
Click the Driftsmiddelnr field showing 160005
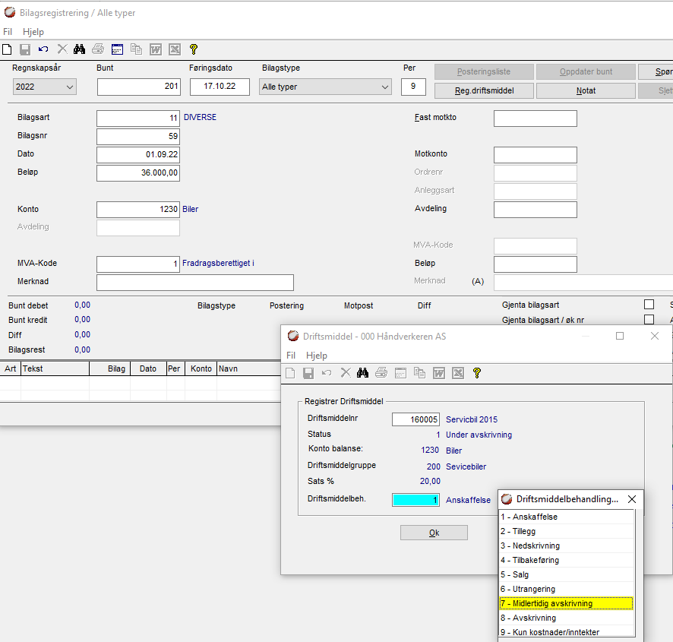point(415,419)
